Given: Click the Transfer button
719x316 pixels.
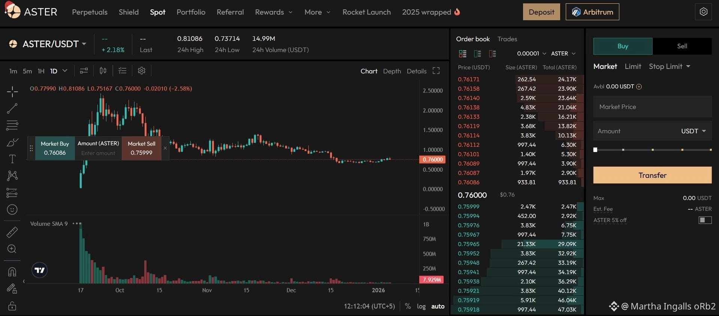Looking at the screenshot, I should pyautogui.click(x=652, y=175).
